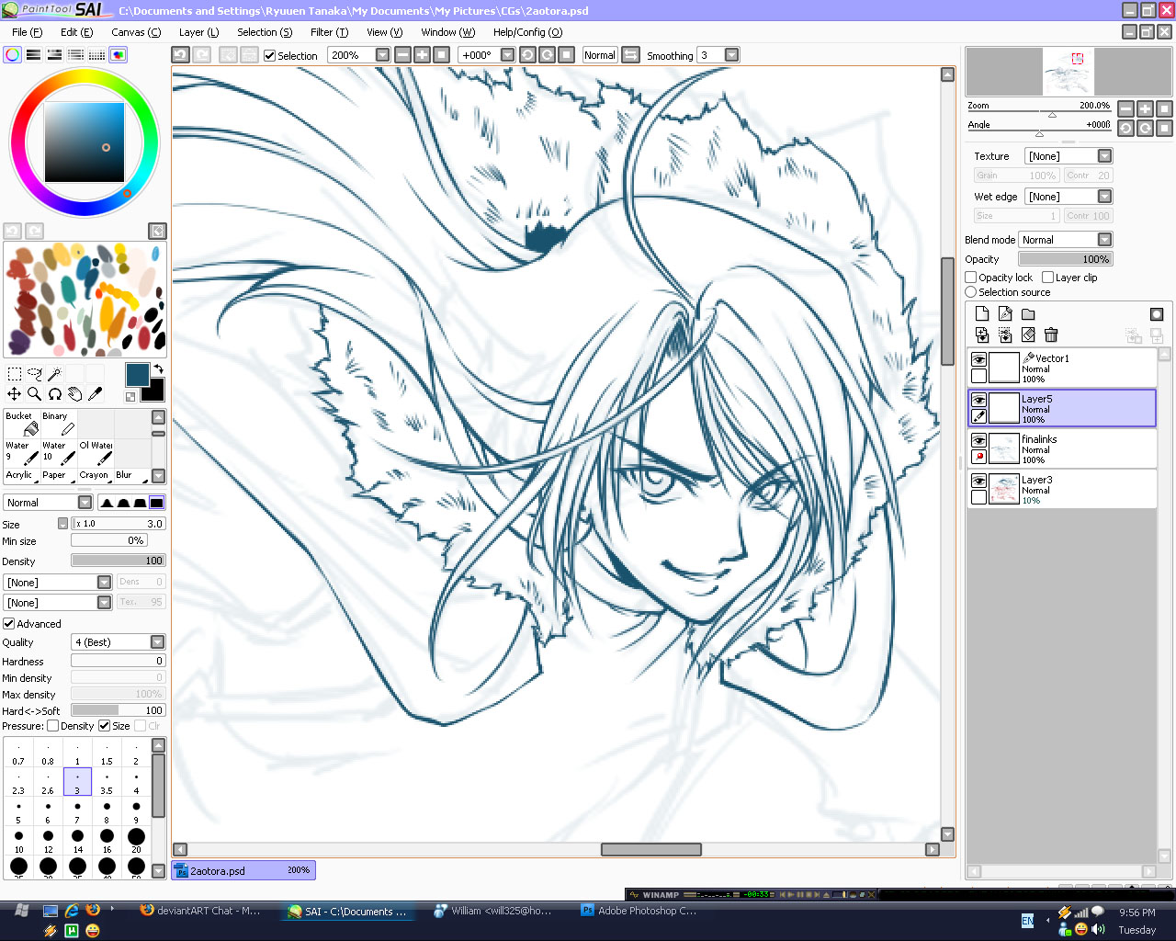Enable pressure Density checkbox
Viewport: 1176px width, 941px height.
coord(53,726)
